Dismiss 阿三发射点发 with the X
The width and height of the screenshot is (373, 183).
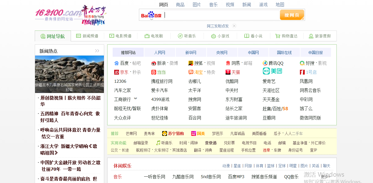click(234, 26)
